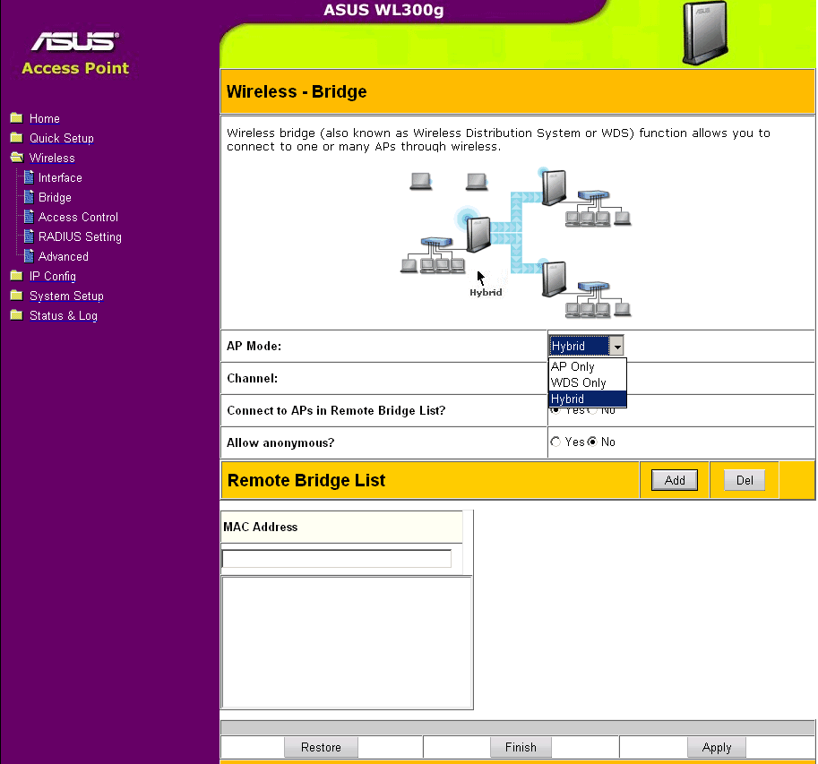
Task: Expand the Status & Log menu
Action: point(63,316)
